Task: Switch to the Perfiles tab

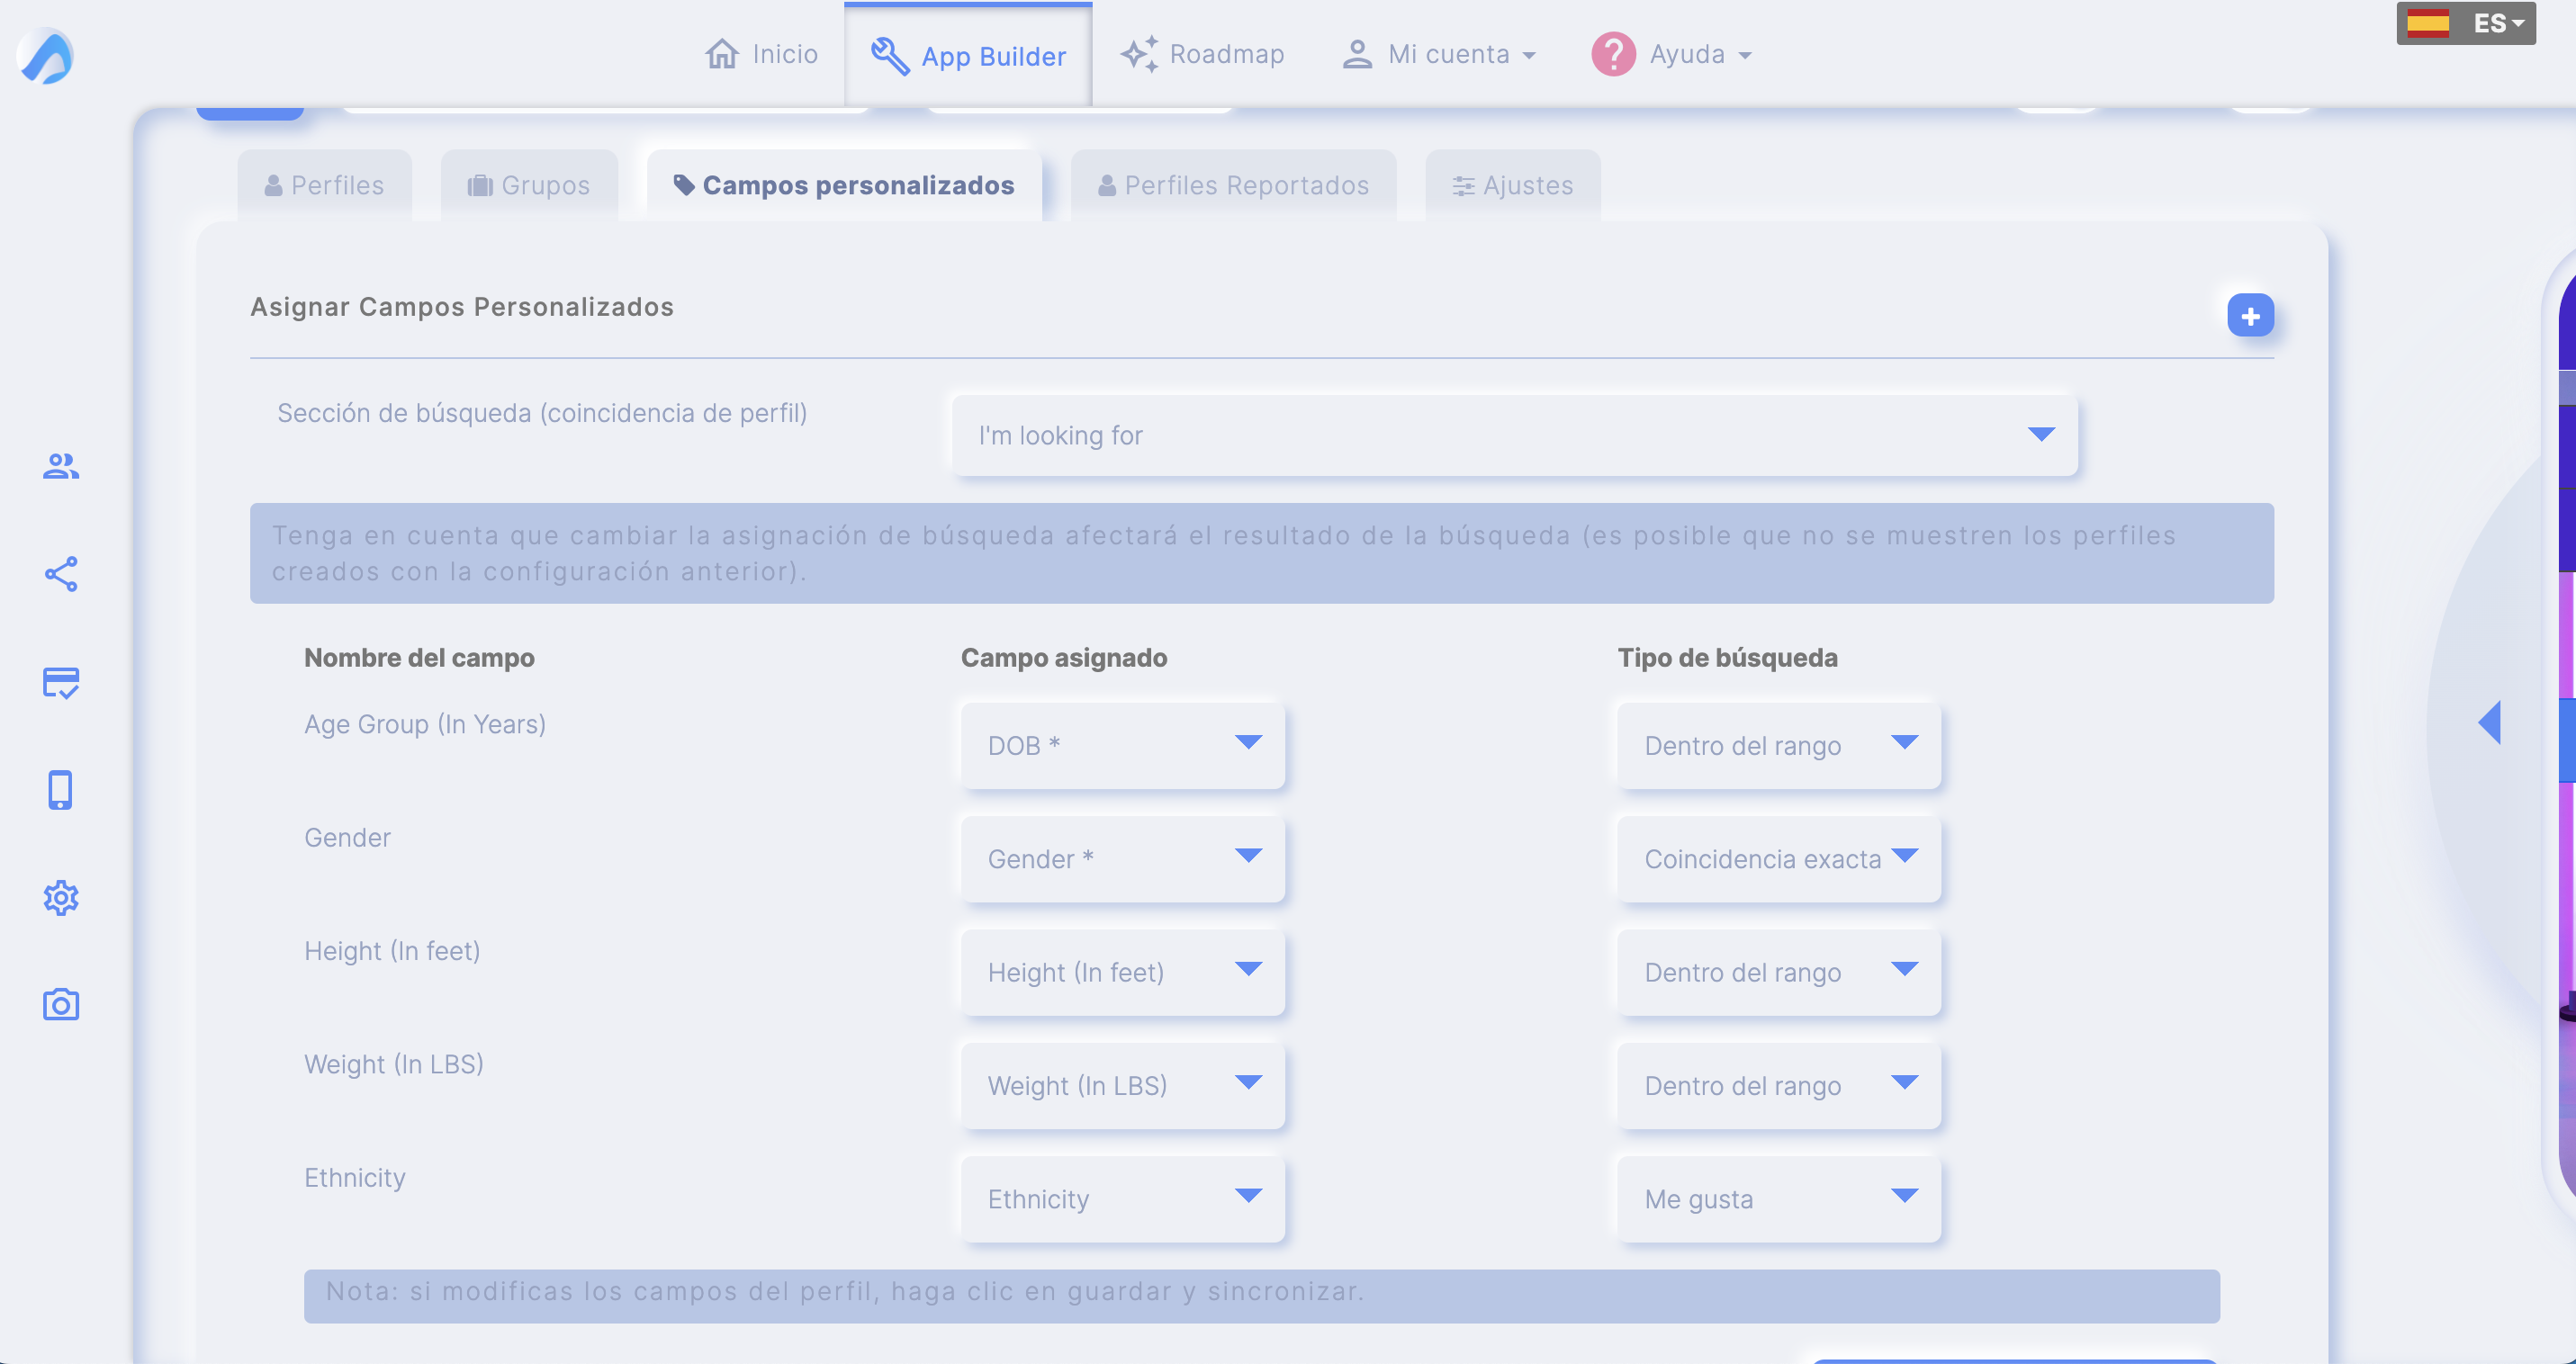Action: (324, 186)
